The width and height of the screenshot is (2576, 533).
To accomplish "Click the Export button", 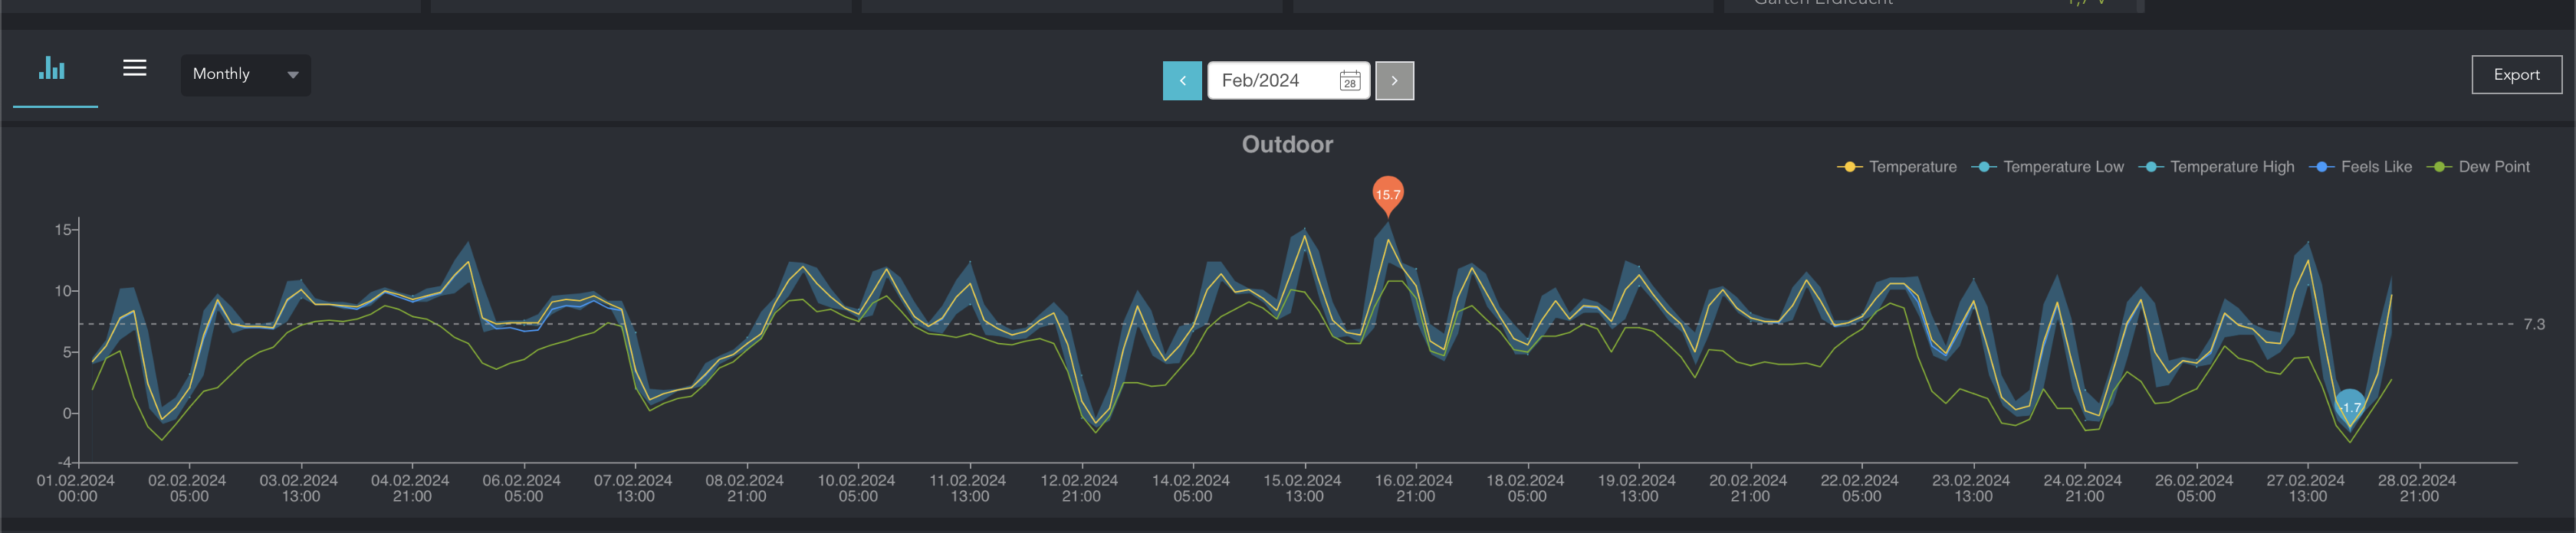I will (x=2516, y=75).
